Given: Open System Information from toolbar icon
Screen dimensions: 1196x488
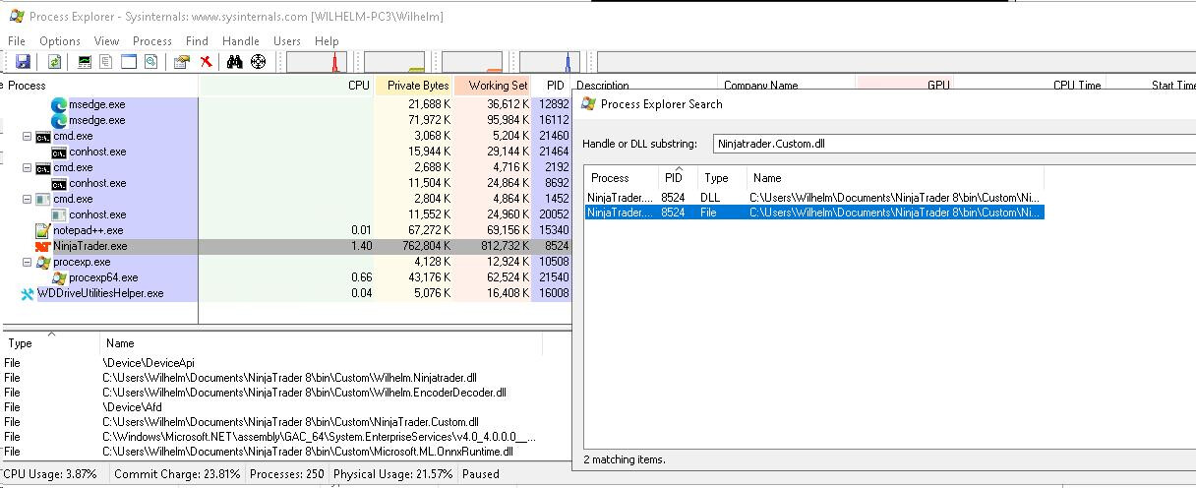Looking at the screenshot, I should tap(85, 62).
